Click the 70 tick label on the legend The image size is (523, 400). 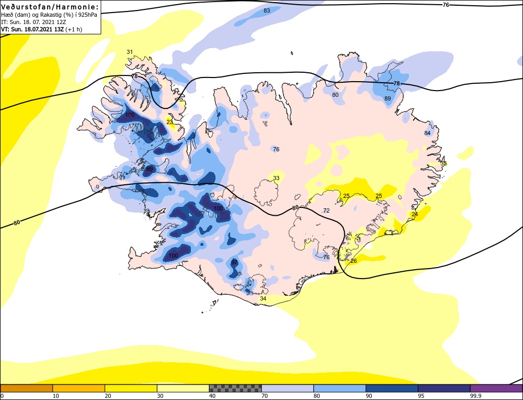coord(264,396)
